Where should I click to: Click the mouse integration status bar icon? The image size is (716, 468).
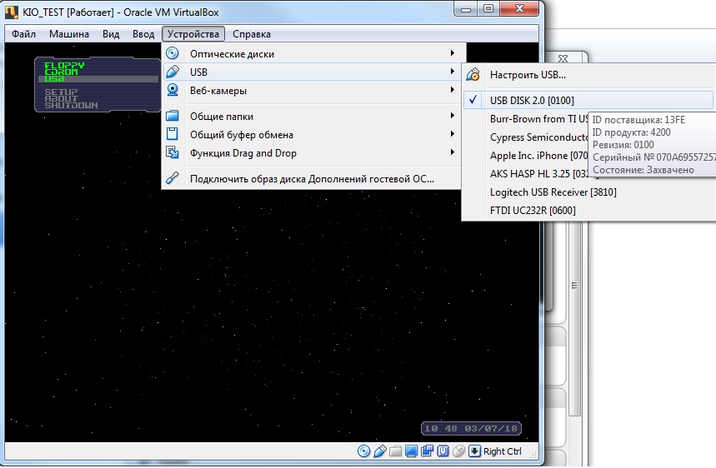coord(458,451)
